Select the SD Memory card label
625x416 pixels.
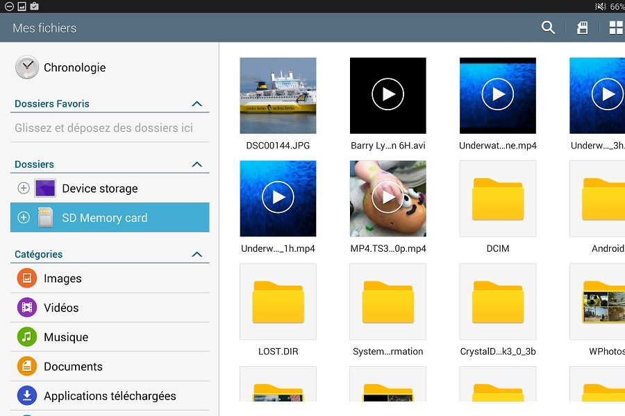click(x=104, y=218)
